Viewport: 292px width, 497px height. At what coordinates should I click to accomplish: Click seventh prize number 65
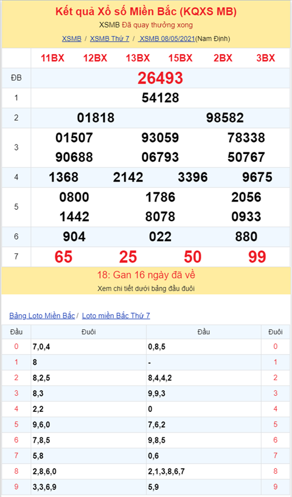pos(63,257)
